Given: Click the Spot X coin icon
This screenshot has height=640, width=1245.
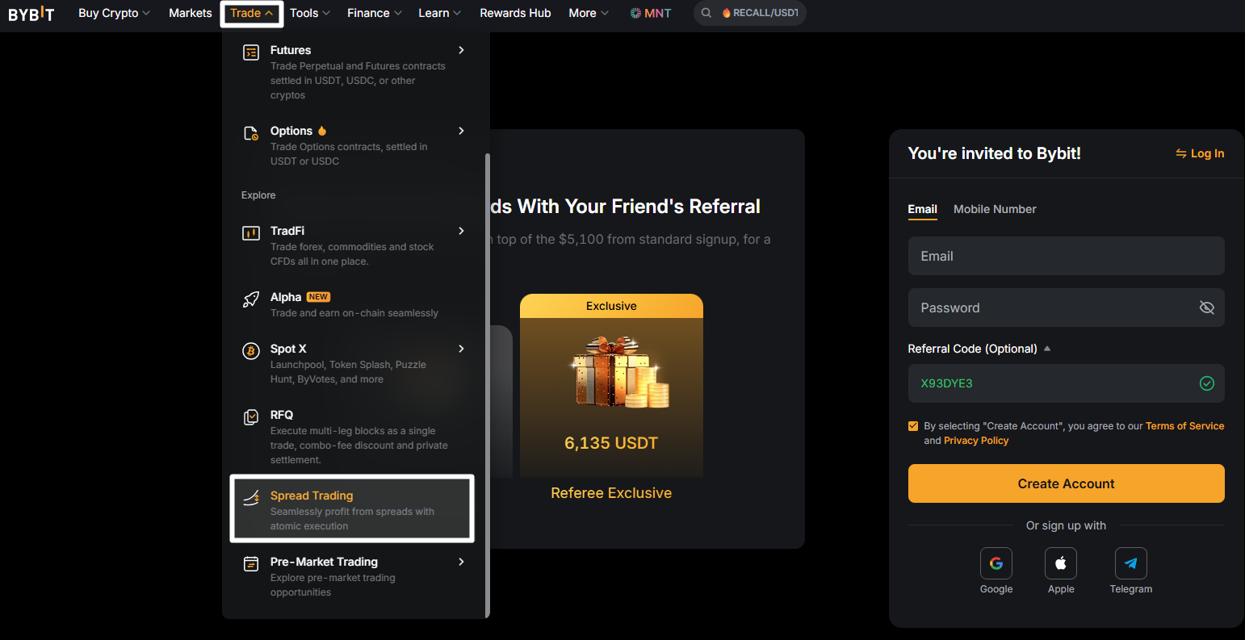Looking at the screenshot, I should pyautogui.click(x=251, y=351).
